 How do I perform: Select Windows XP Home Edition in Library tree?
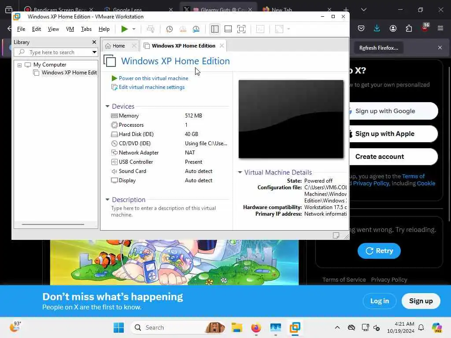point(69,73)
